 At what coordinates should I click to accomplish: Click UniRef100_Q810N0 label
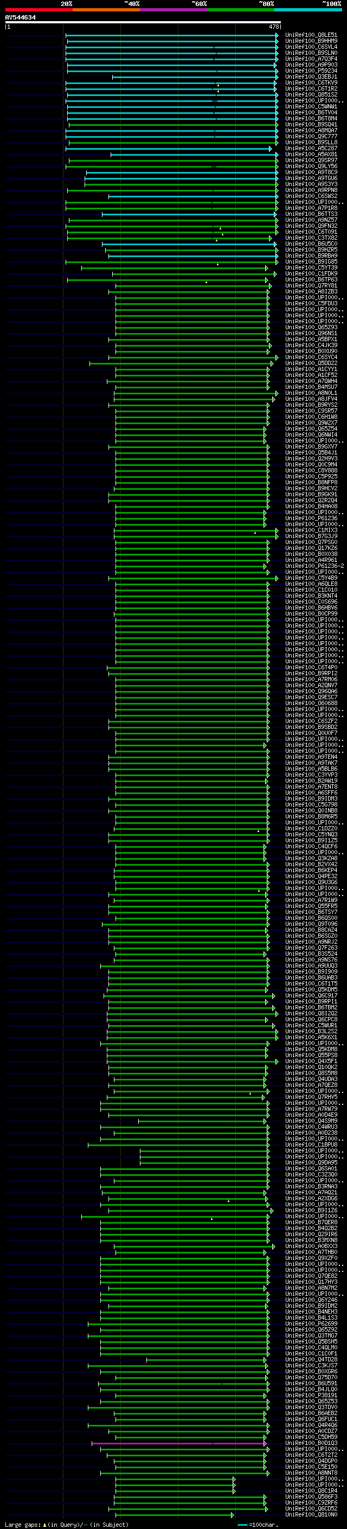pyautogui.click(x=311, y=1515)
